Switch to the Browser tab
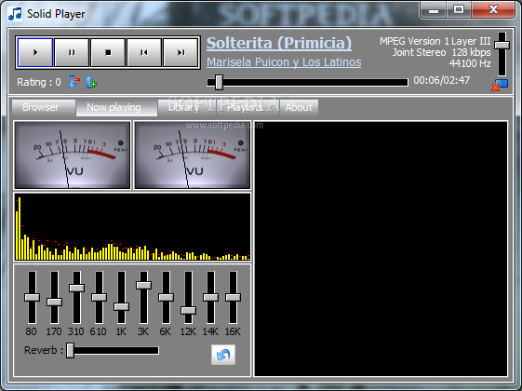522x391 pixels. pos(44,108)
